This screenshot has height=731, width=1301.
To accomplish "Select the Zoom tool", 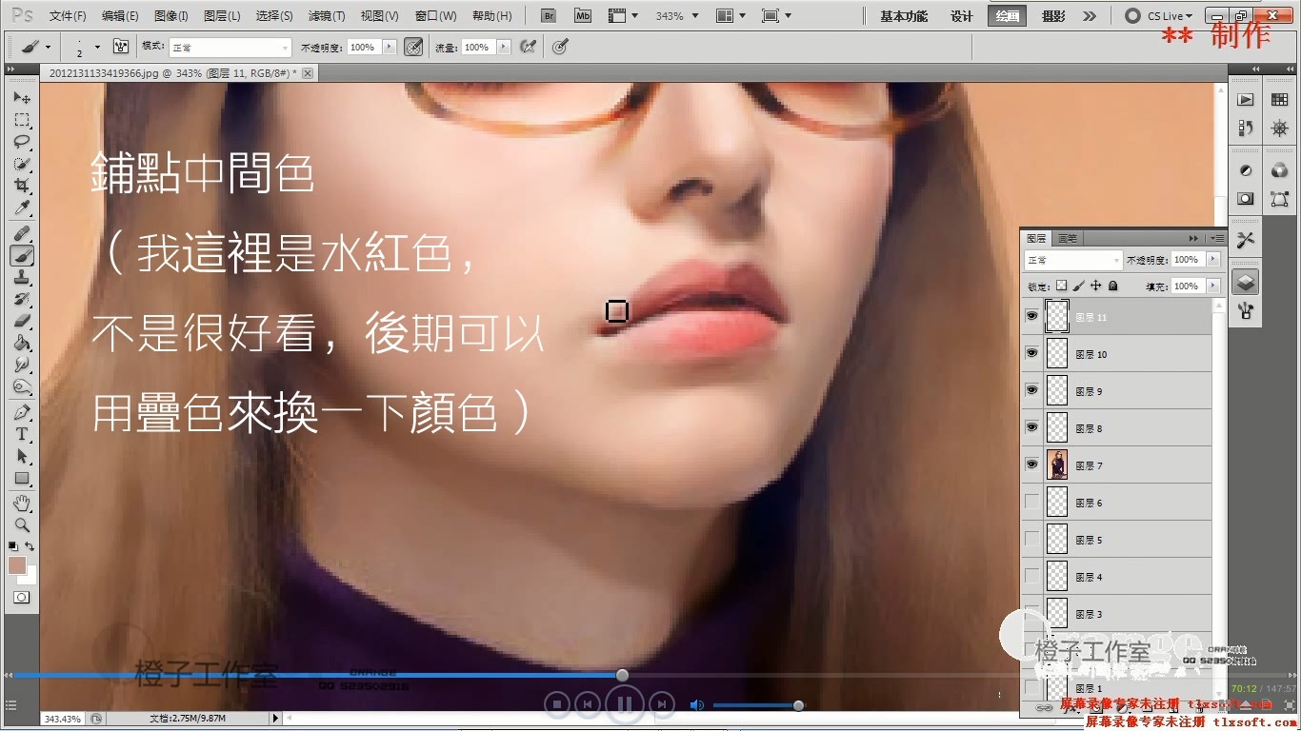I will click(22, 524).
